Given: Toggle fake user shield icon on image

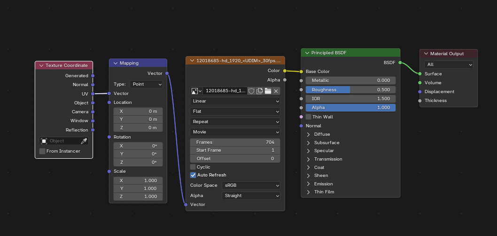Looking at the screenshot, I should [251, 91].
